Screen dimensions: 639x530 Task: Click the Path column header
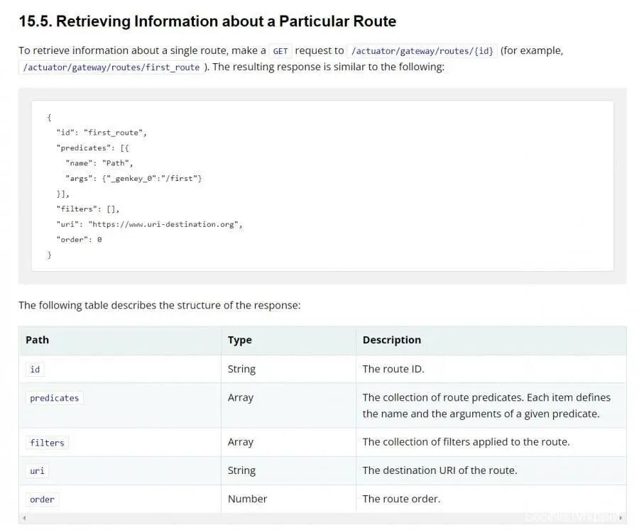tap(38, 340)
